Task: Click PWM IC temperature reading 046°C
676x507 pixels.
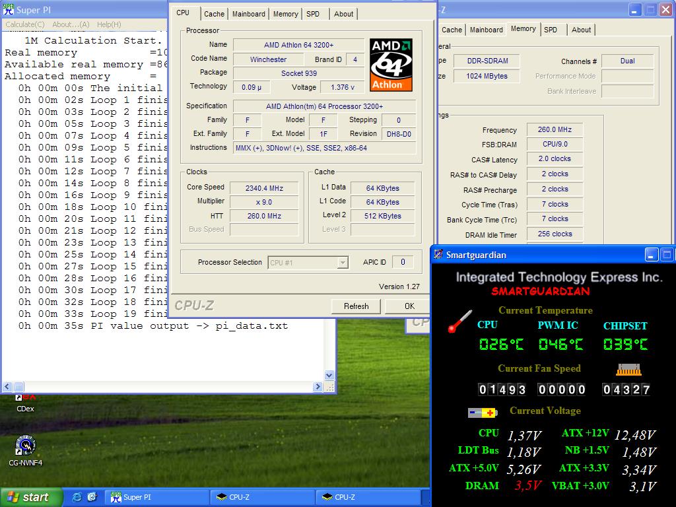Action: pos(560,344)
